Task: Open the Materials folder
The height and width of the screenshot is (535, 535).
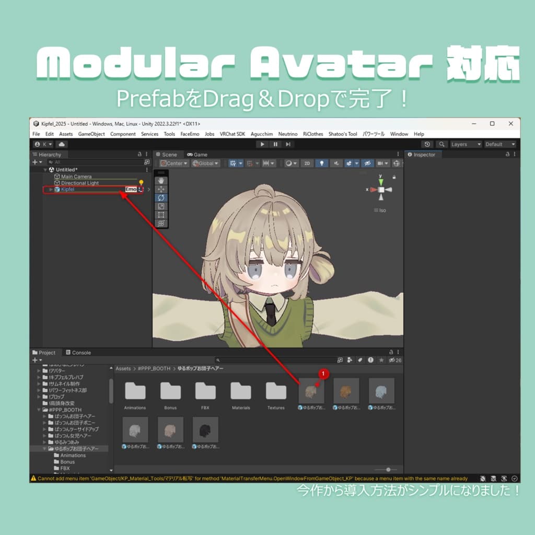Action: pos(241,395)
